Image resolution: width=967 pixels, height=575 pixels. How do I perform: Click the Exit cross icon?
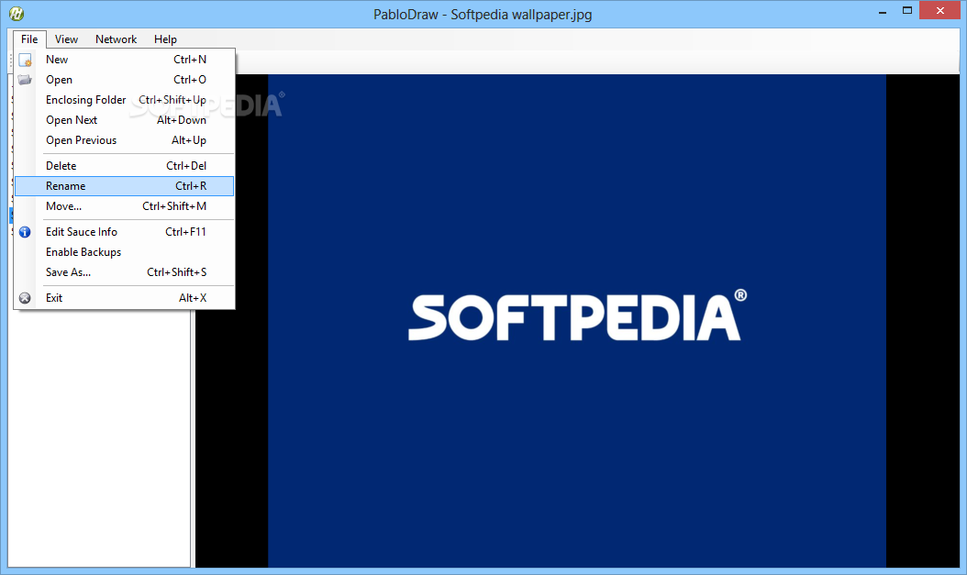(25, 298)
